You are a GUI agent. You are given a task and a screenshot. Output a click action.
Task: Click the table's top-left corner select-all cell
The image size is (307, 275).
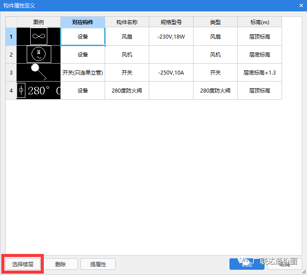coord(11,22)
